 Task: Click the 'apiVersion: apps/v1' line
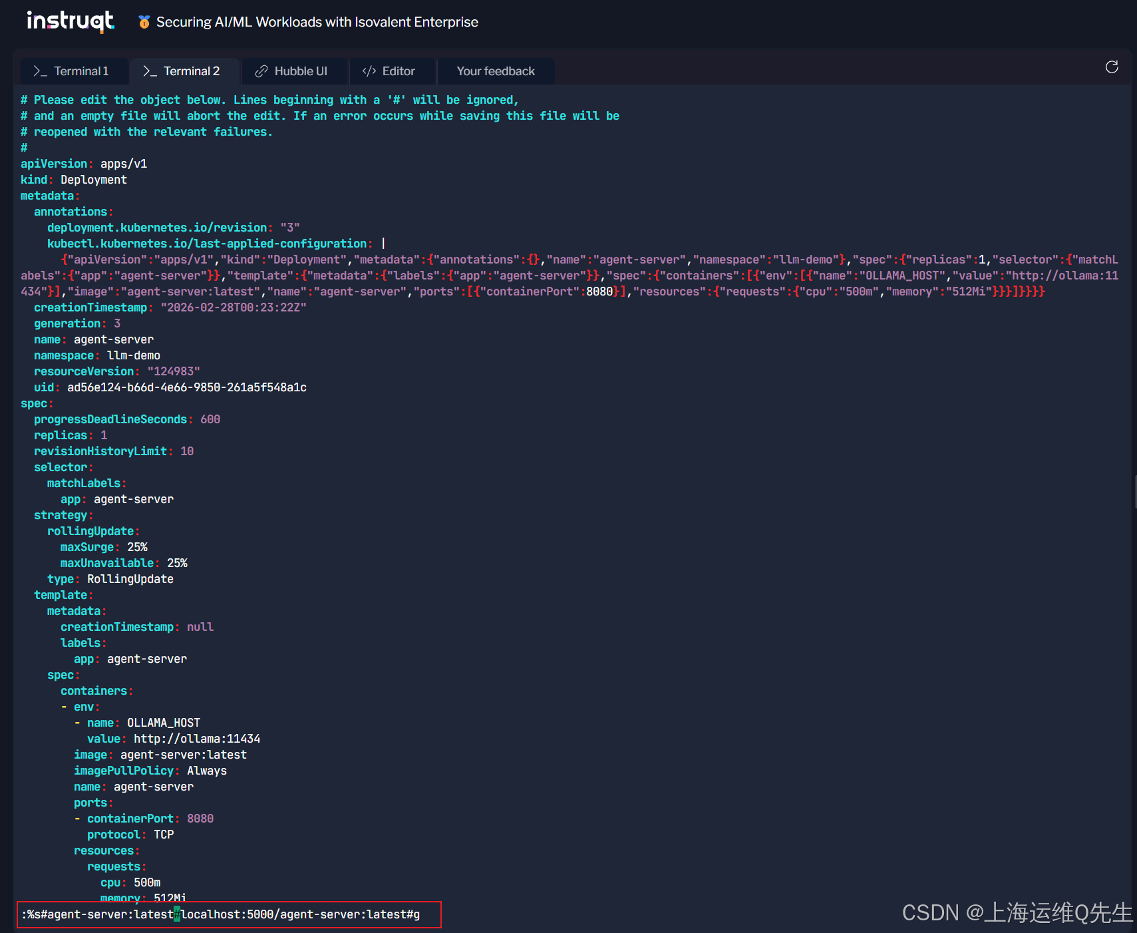point(84,164)
